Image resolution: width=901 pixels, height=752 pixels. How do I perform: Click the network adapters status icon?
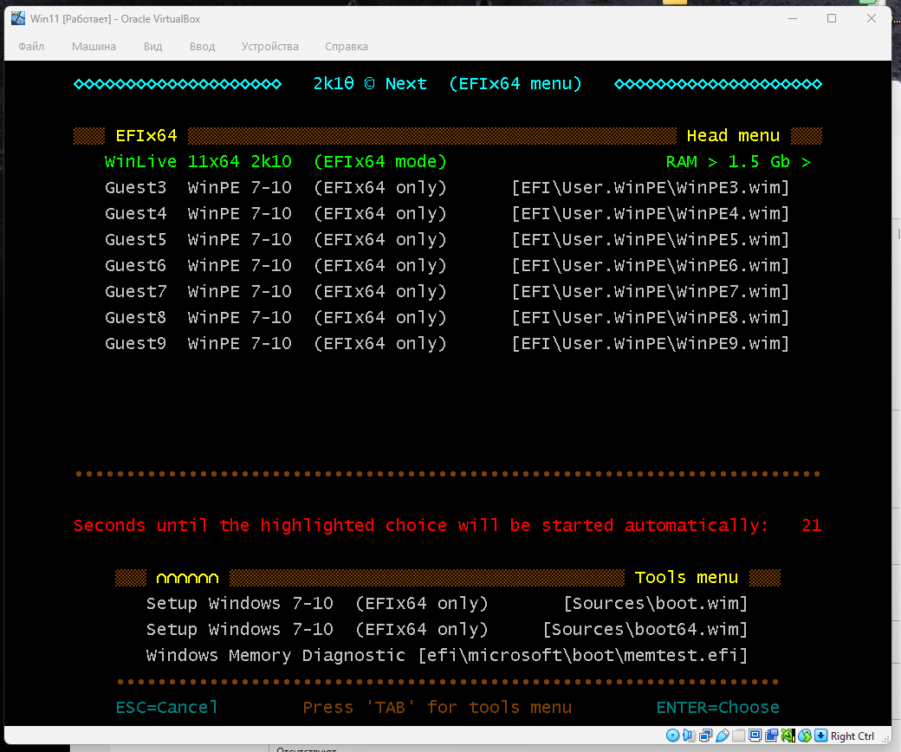coord(705,736)
